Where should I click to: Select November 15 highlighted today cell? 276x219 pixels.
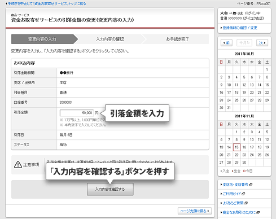(x=236, y=147)
